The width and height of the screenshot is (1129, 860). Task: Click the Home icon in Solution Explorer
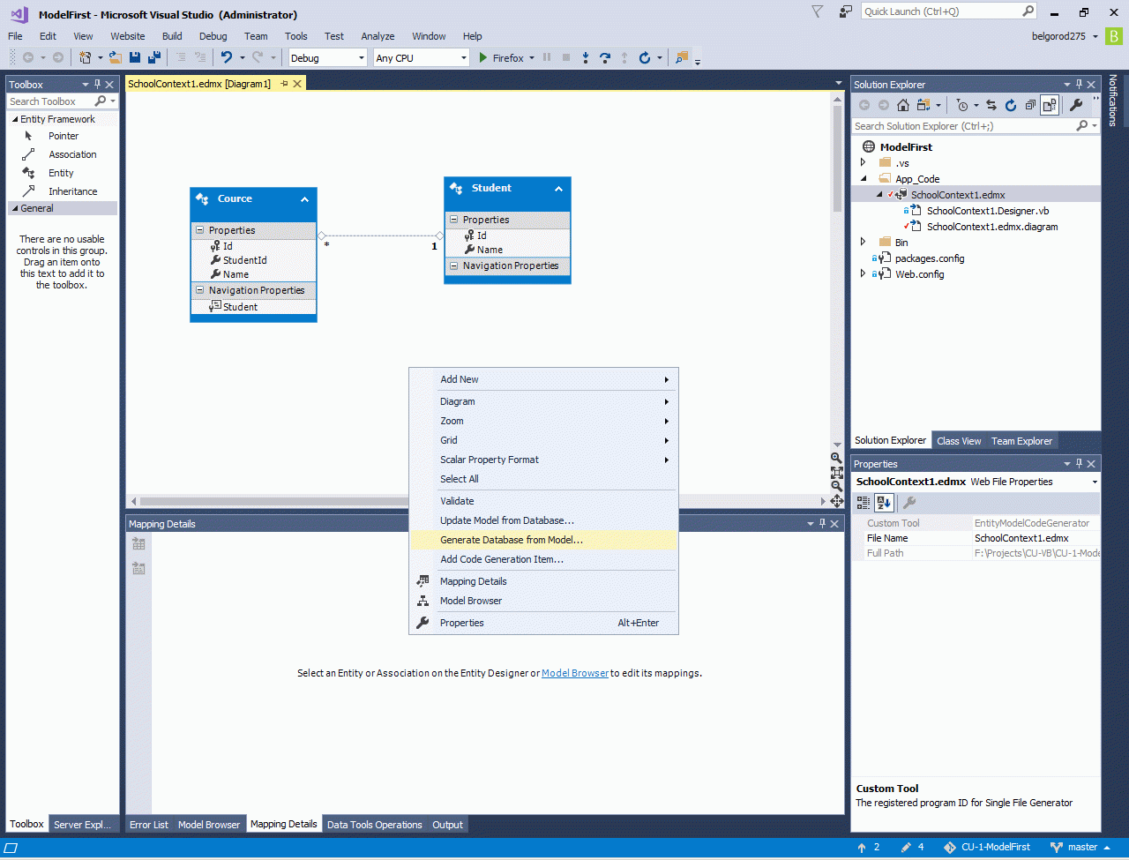pyautogui.click(x=903, y=105)
